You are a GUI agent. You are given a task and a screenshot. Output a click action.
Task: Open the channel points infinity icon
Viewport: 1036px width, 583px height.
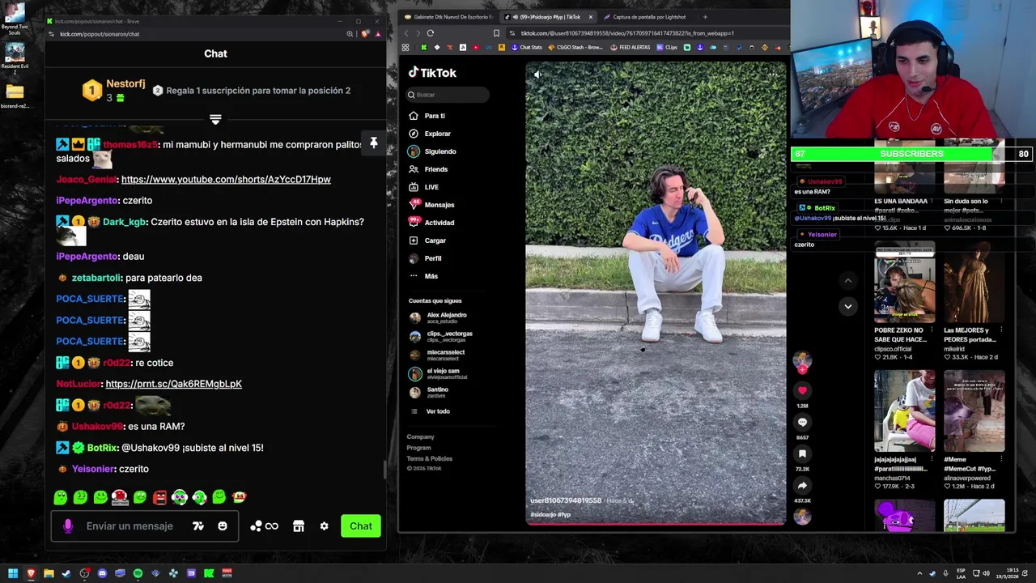[x=265, y=526]
